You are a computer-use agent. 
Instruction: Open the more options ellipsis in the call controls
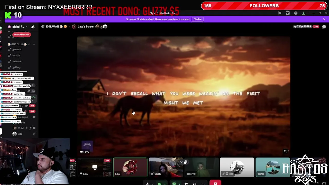[x=203, y=184]
